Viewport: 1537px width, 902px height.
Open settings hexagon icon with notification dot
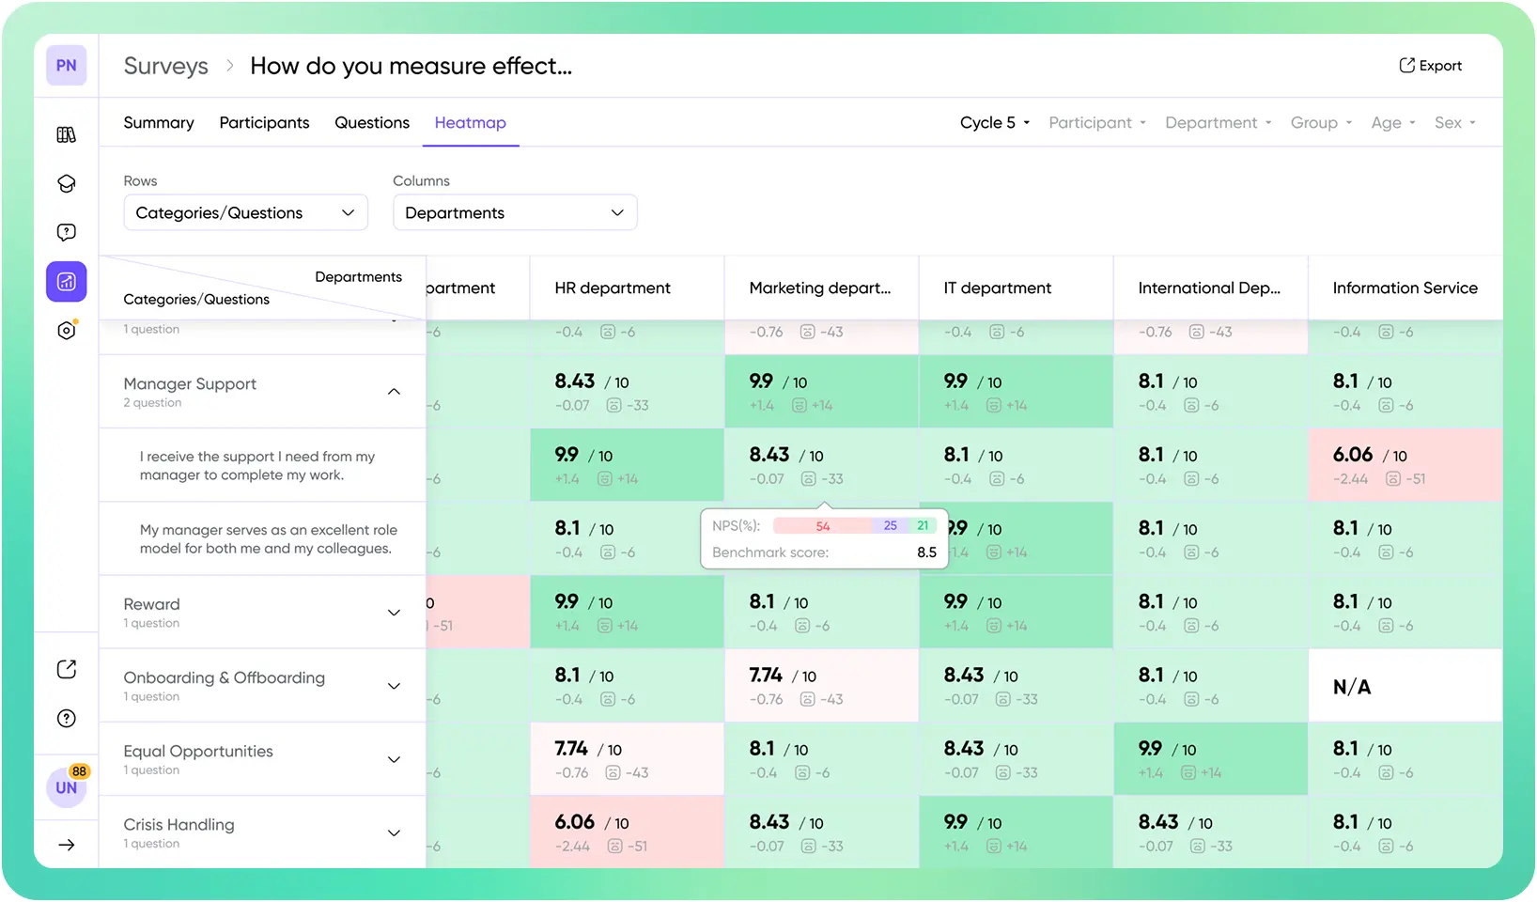(66, 331)
